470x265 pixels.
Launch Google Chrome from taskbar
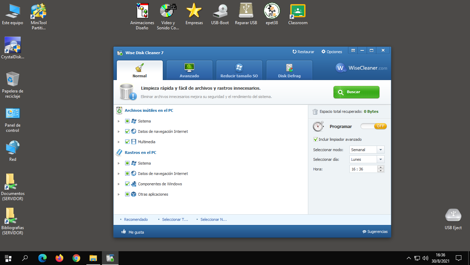pyautogui.click(x=76, y=258)
